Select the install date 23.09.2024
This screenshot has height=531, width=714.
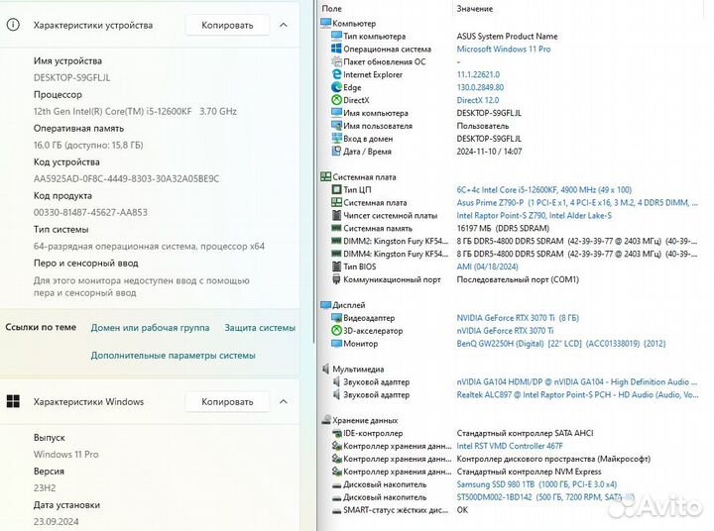click(x=56, y=521)
